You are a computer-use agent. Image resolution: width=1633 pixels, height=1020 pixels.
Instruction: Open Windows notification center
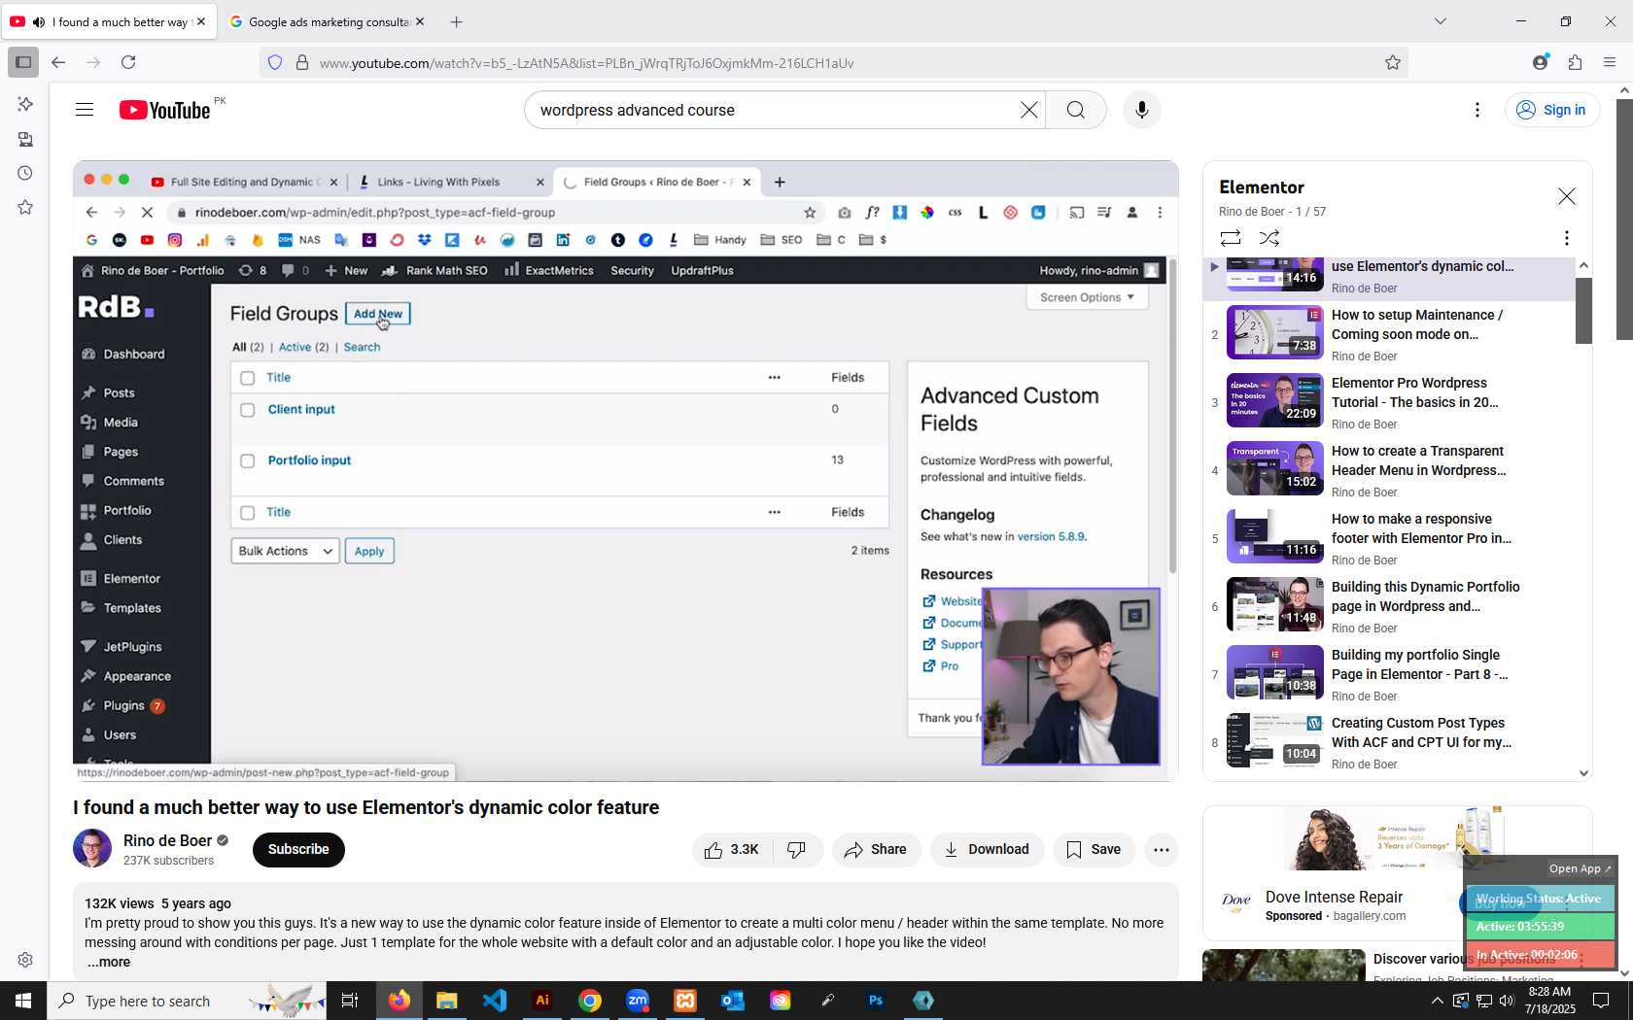1601,1001
